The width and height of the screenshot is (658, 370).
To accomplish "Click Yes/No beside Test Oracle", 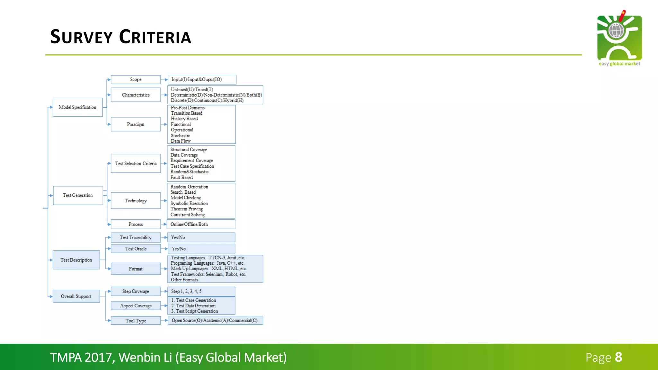I will coord(201,249).
